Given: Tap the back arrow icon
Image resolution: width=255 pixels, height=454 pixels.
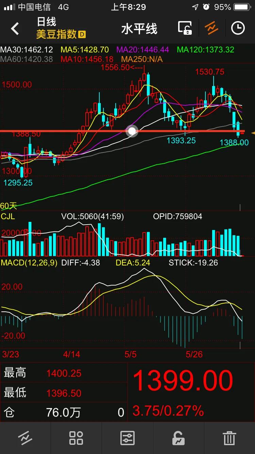Looking at the screenshot, I should [x=15, y=29].
